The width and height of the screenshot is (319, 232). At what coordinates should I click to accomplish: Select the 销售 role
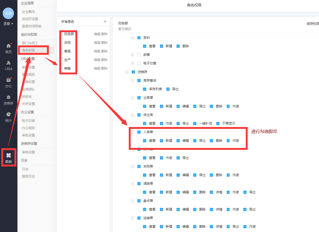coord(67,68)
